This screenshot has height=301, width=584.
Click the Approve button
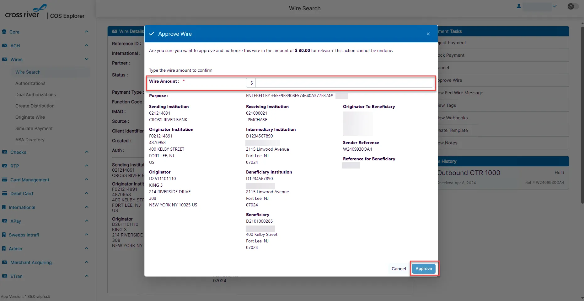click(424, 268)
